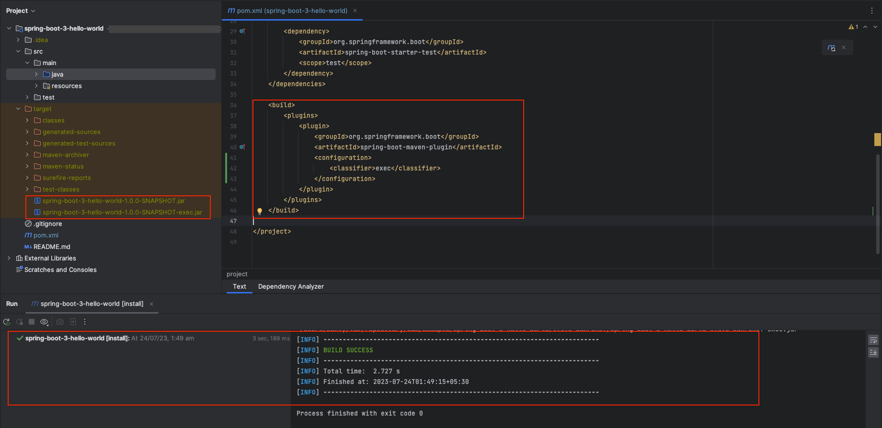Screen dimensions: 882x428
Task: Expand the java folder
Action: [36, 74]
